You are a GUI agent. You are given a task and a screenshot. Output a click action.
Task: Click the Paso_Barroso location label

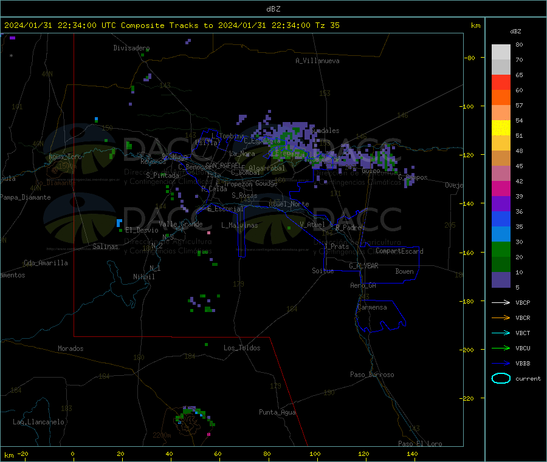372,375
